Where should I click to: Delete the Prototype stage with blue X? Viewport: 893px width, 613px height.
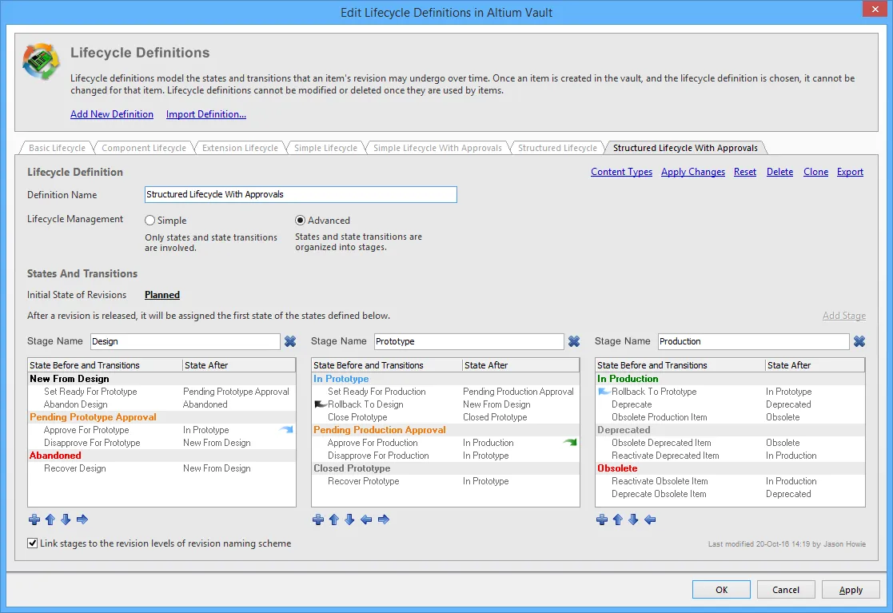click(x=574, y=341)
